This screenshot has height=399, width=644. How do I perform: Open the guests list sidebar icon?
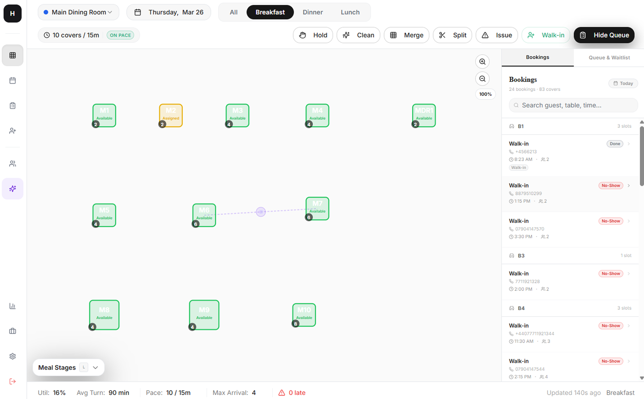[x=12, y=163]
